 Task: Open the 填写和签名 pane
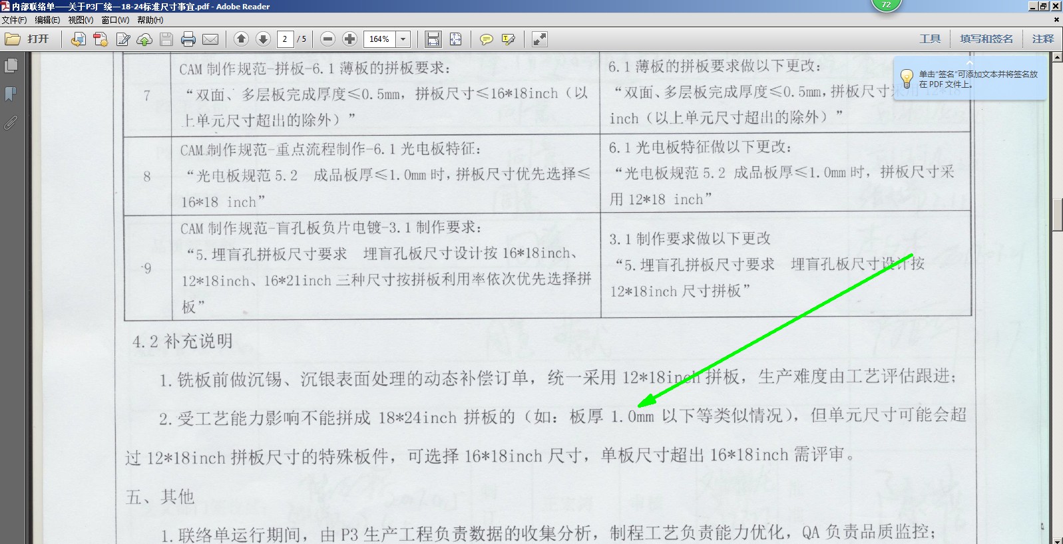tap(986, 39)
